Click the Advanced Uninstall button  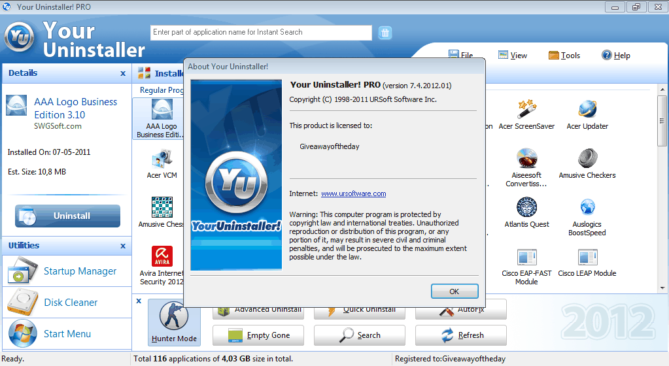click(258, 312)
